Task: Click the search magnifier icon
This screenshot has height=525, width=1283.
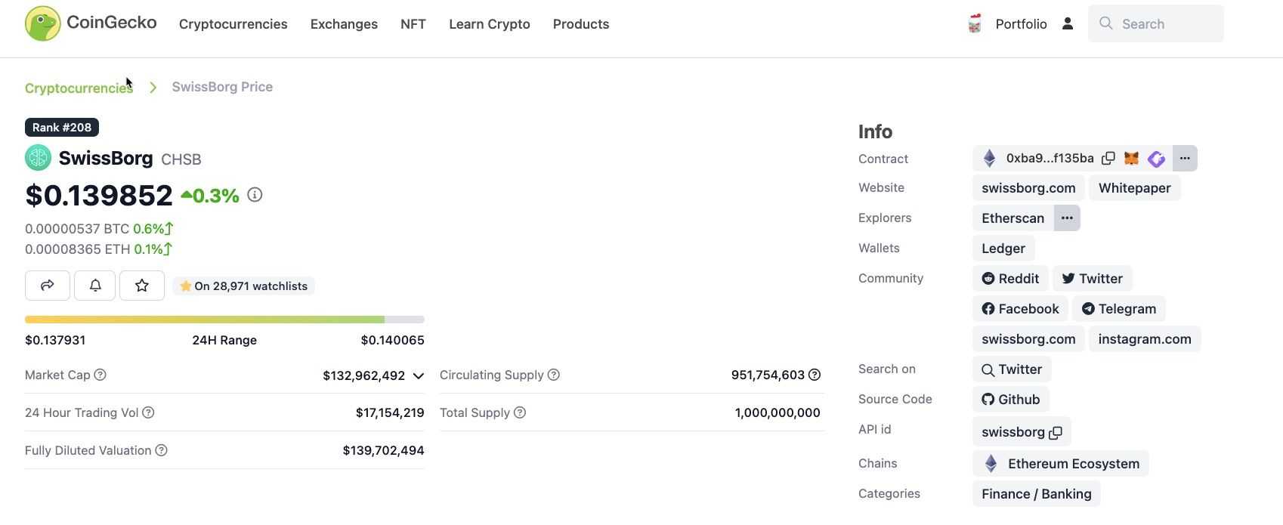Action: coord(1106,23)
